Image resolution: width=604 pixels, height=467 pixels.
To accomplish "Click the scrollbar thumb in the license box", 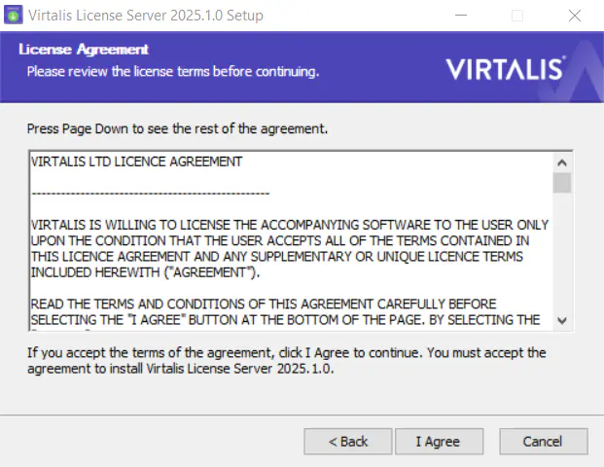I will (x=562, y=183).
